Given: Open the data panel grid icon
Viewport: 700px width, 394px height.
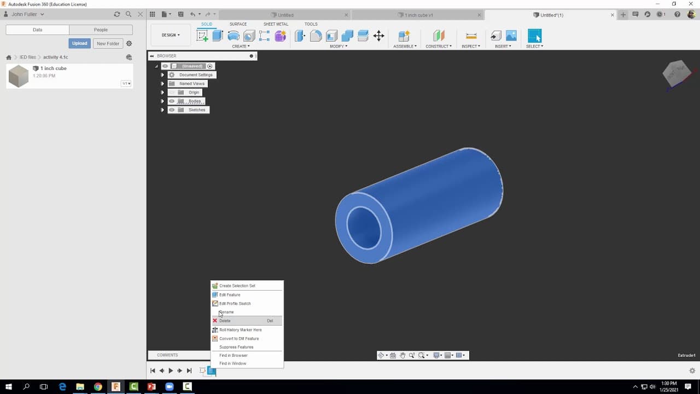Looking at the screenshot, I should 152,15.
